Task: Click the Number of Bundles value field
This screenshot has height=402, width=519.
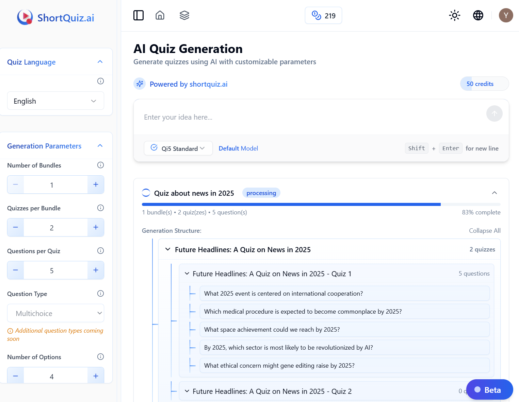Action: pos(55,185)
